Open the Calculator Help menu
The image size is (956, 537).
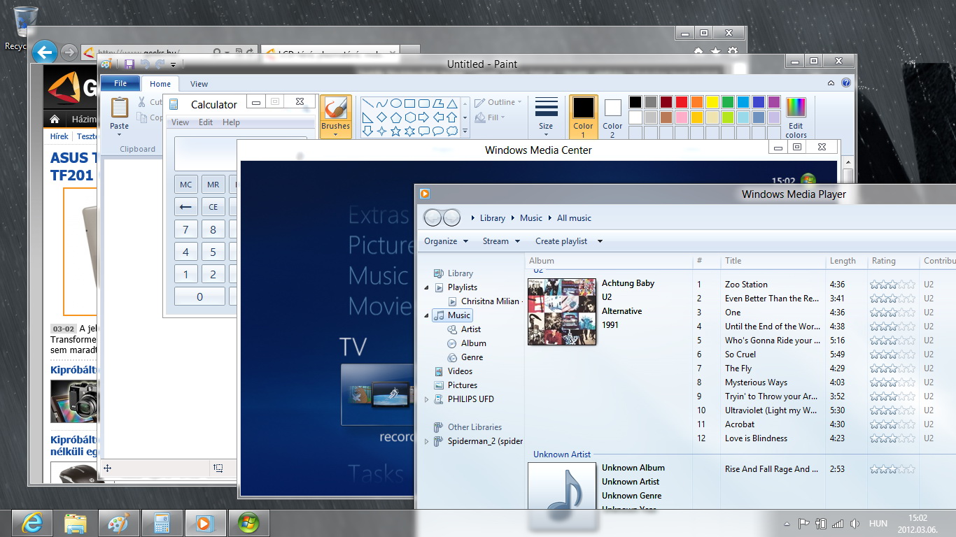231,122
